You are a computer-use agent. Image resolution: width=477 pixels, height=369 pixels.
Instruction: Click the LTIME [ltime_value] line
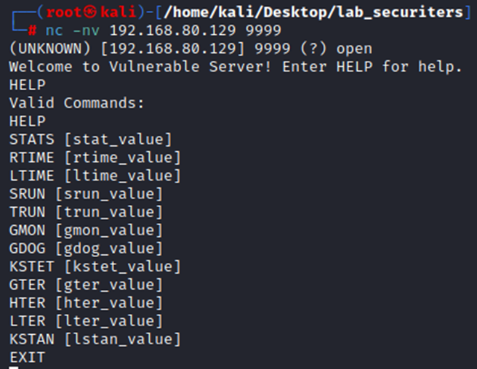tap(95, 176)
